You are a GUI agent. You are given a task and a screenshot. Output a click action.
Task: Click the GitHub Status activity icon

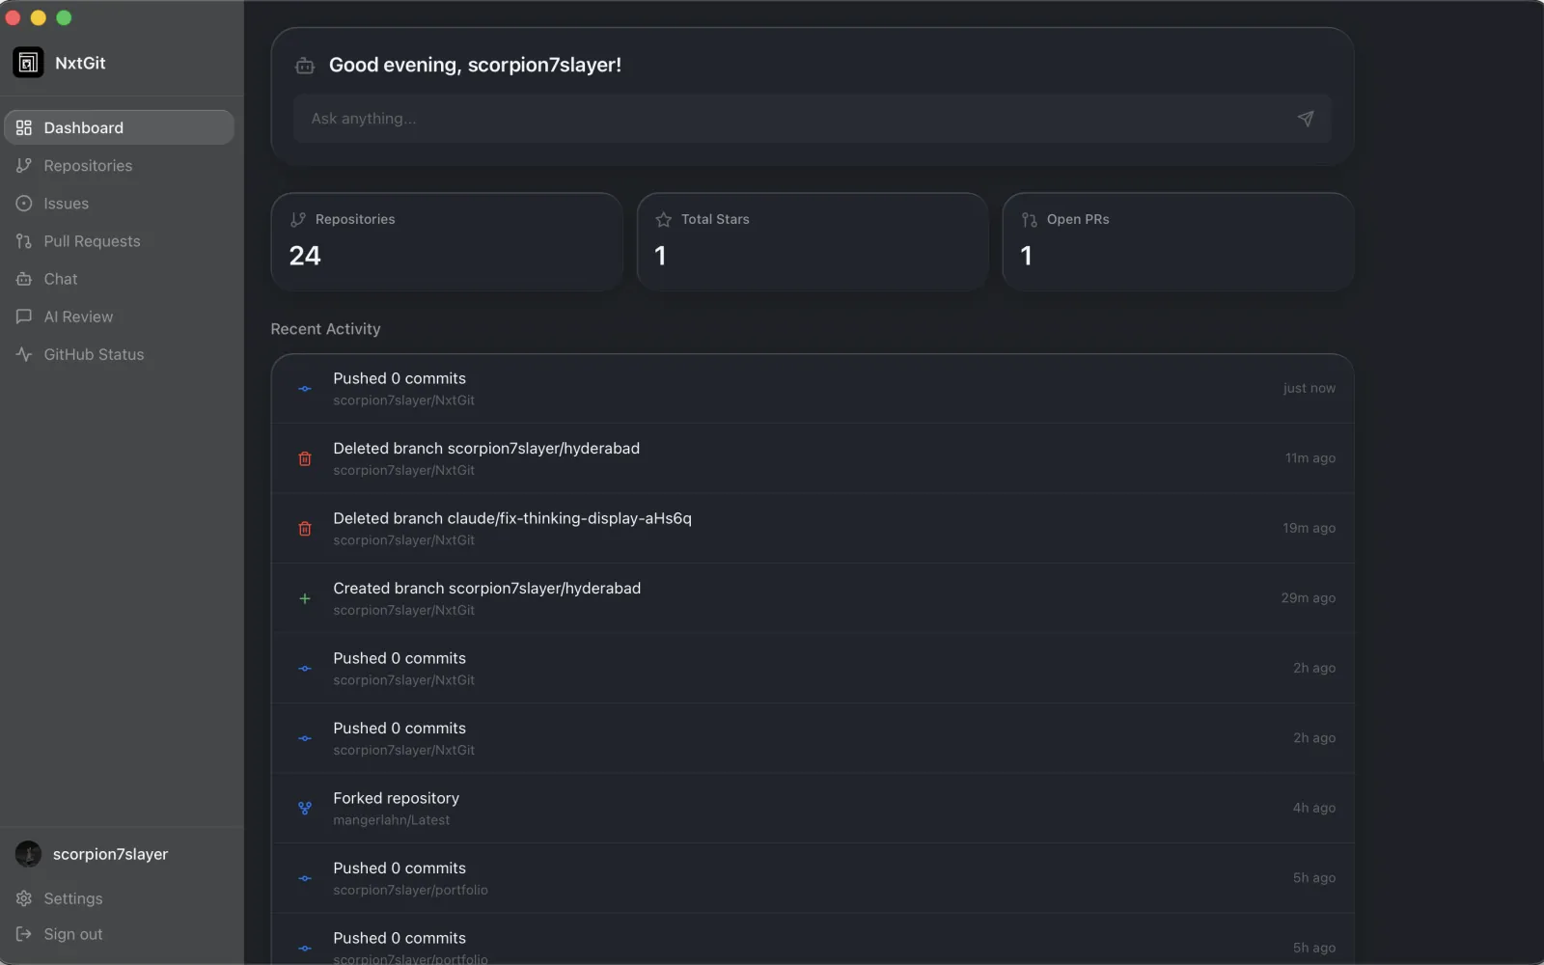point(24,354)
